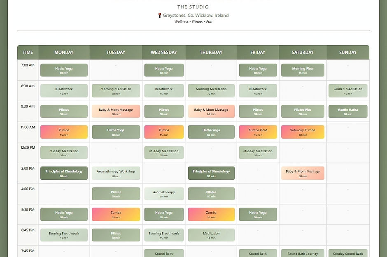Click the 11:00 AM time label
The image size is (387, 257).
click(x=27, y=127)
